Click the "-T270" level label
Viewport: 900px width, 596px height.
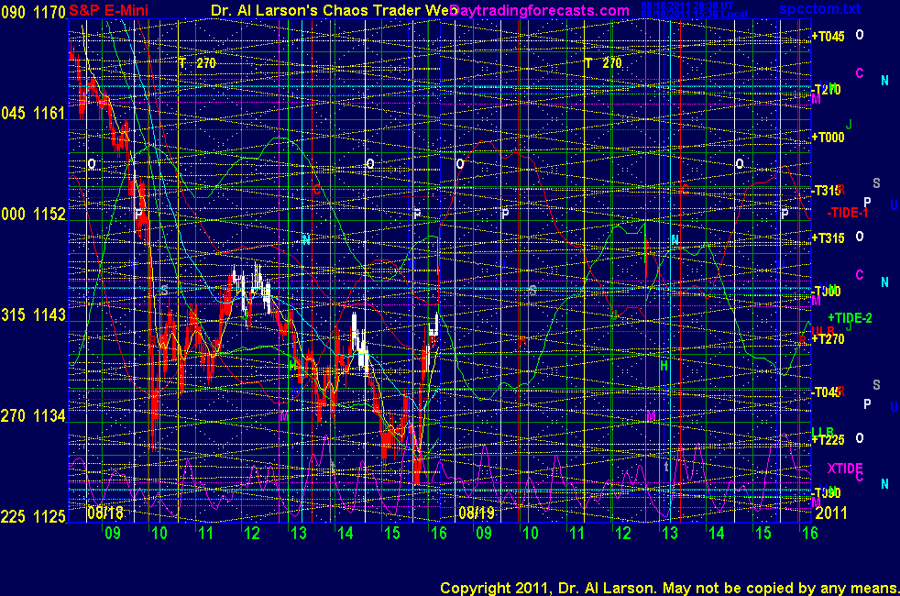pyautogui.click(x=826, y=90)
